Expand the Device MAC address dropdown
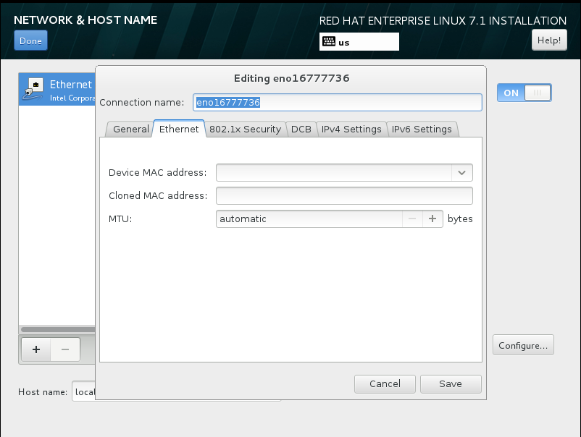This screenshot has height=437, width=581. [x=461, y=173]
